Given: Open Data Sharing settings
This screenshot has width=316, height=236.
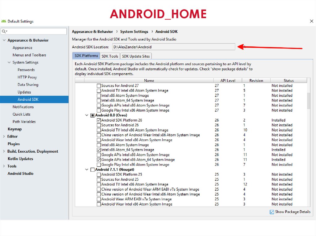Looking at the screenshot, I should 28,85.
